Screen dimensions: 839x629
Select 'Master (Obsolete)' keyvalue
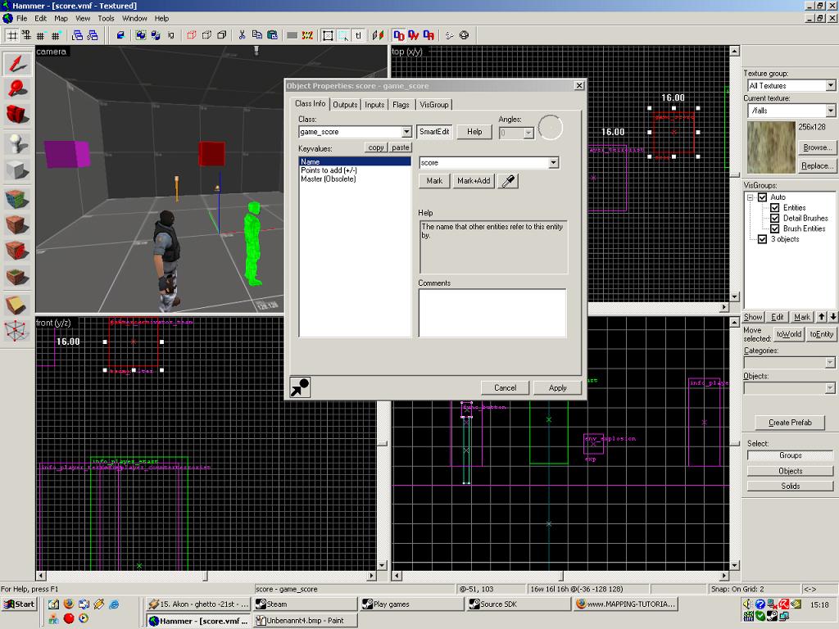coord(328,179)
